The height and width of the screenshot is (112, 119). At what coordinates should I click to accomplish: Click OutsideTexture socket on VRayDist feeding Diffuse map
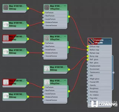43,25
